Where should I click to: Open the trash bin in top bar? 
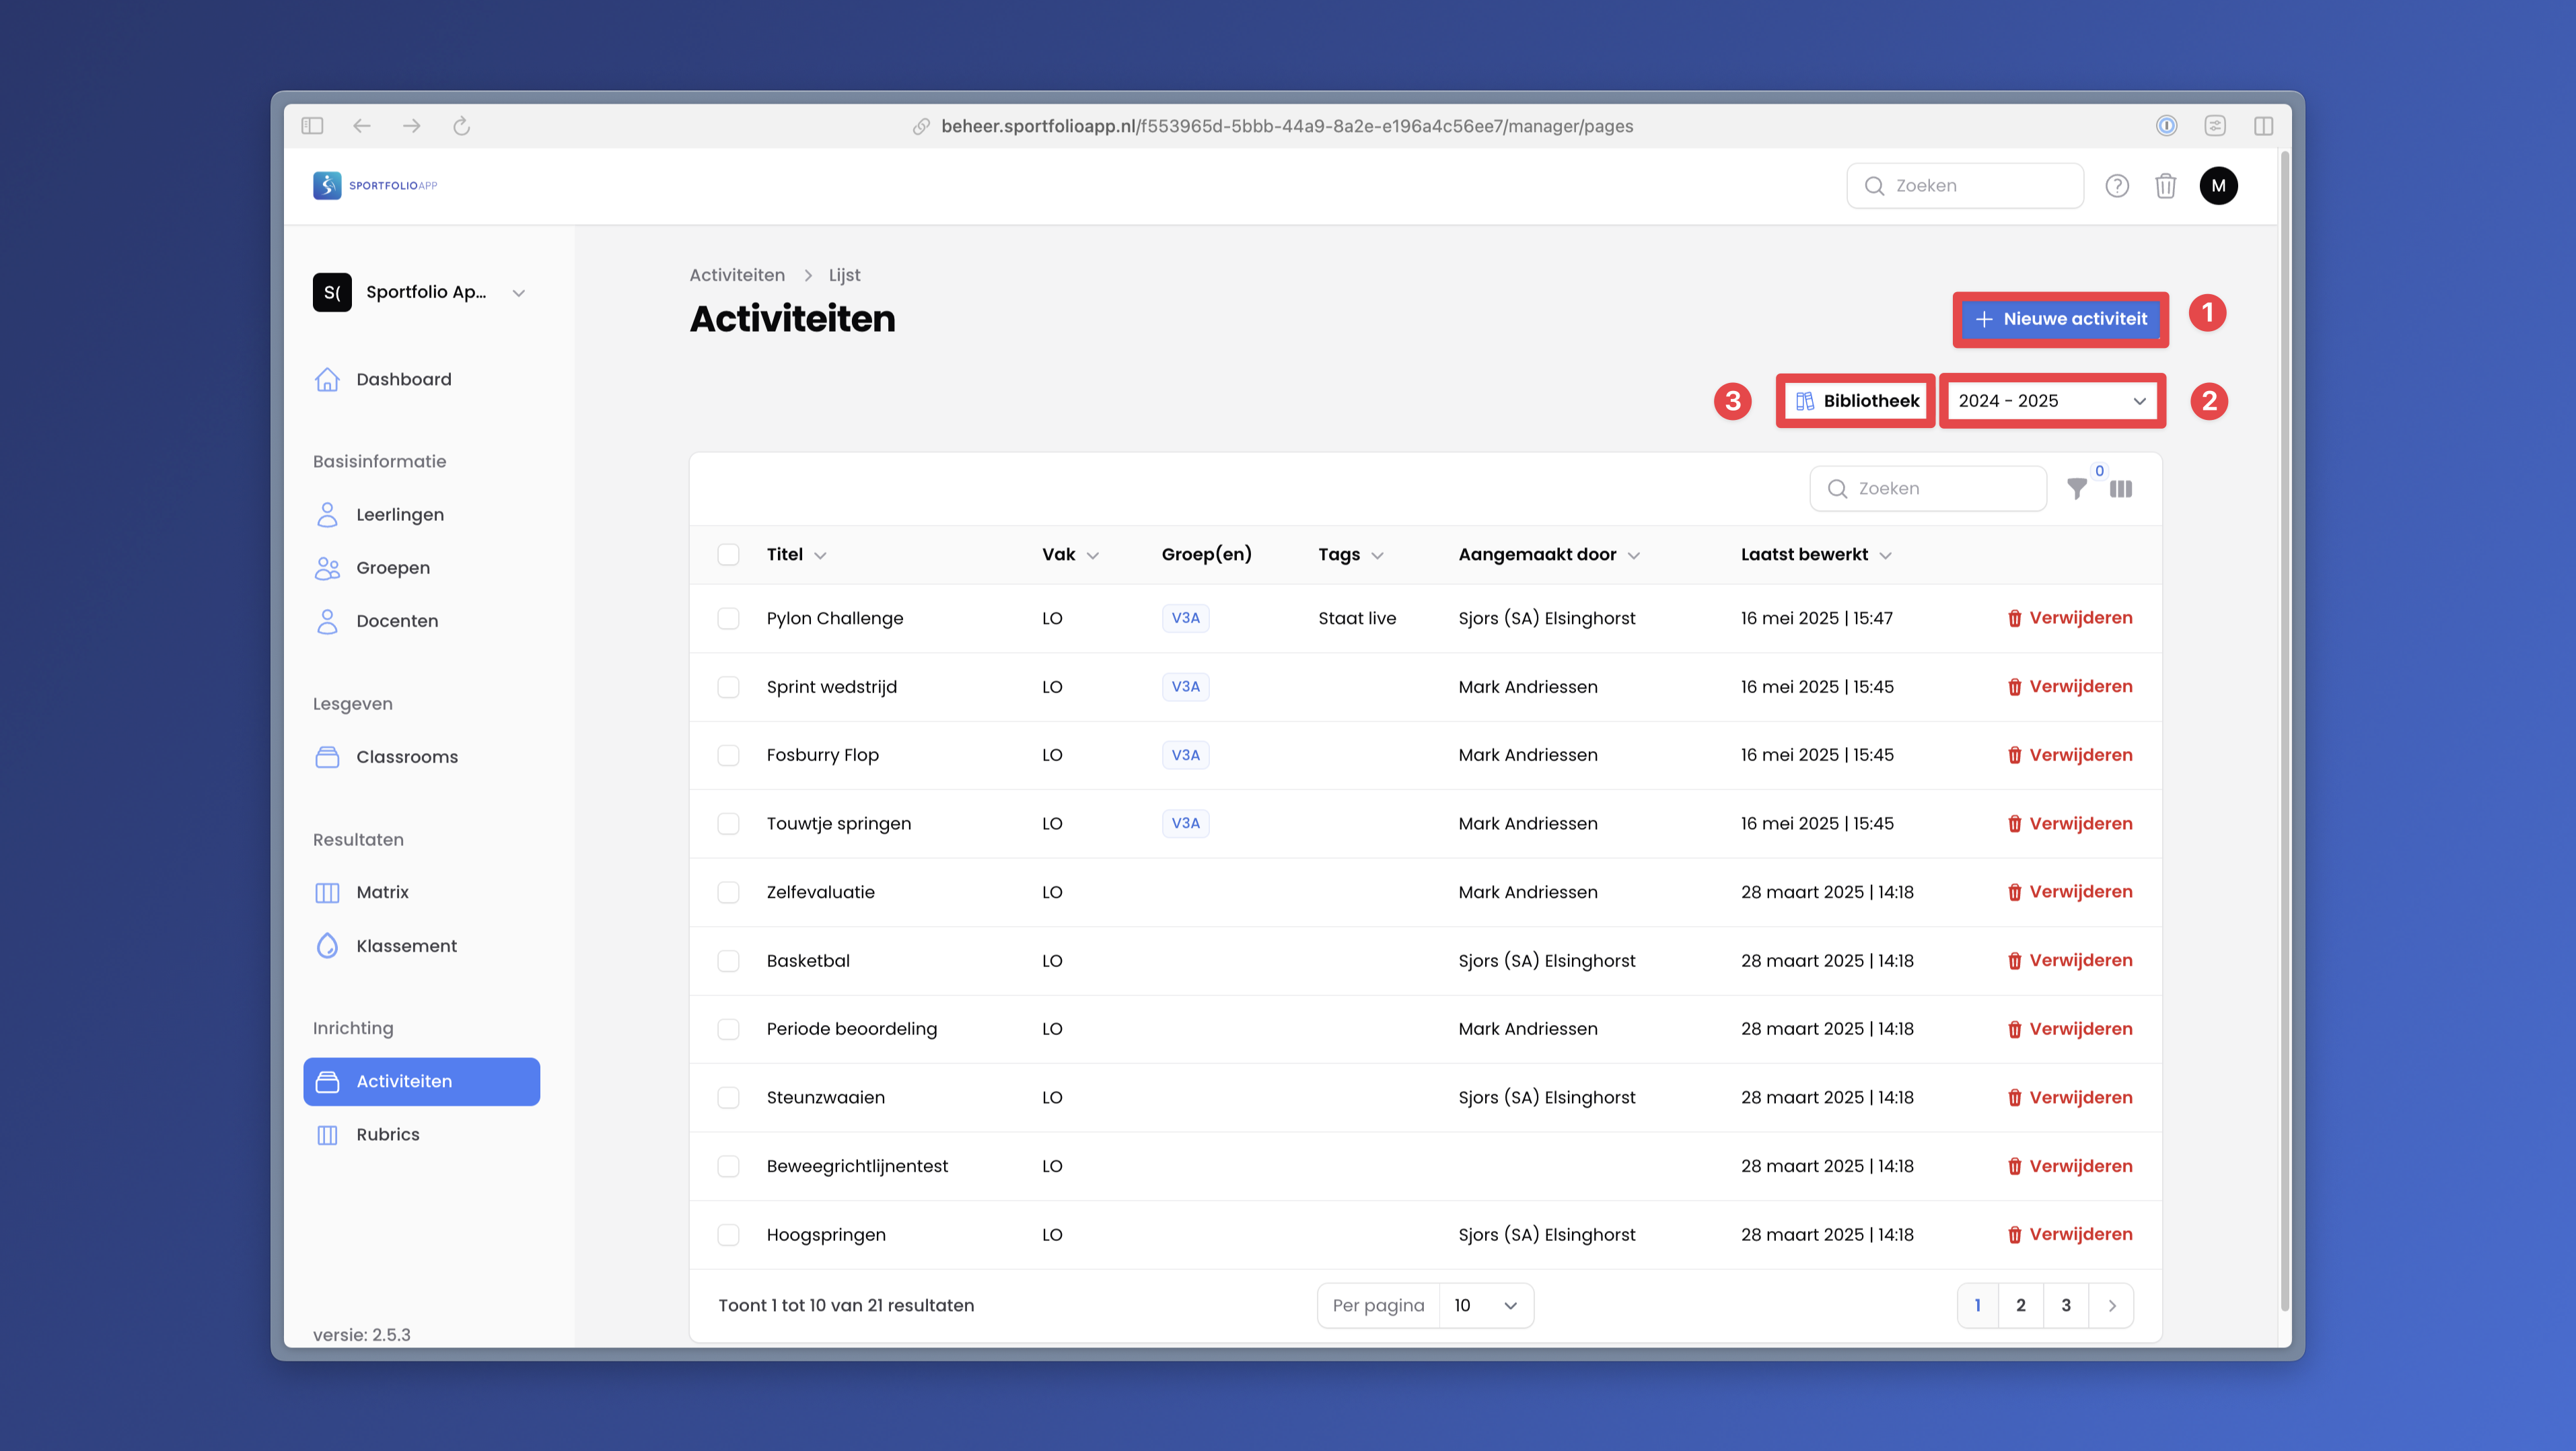(x=2166, y=186)
